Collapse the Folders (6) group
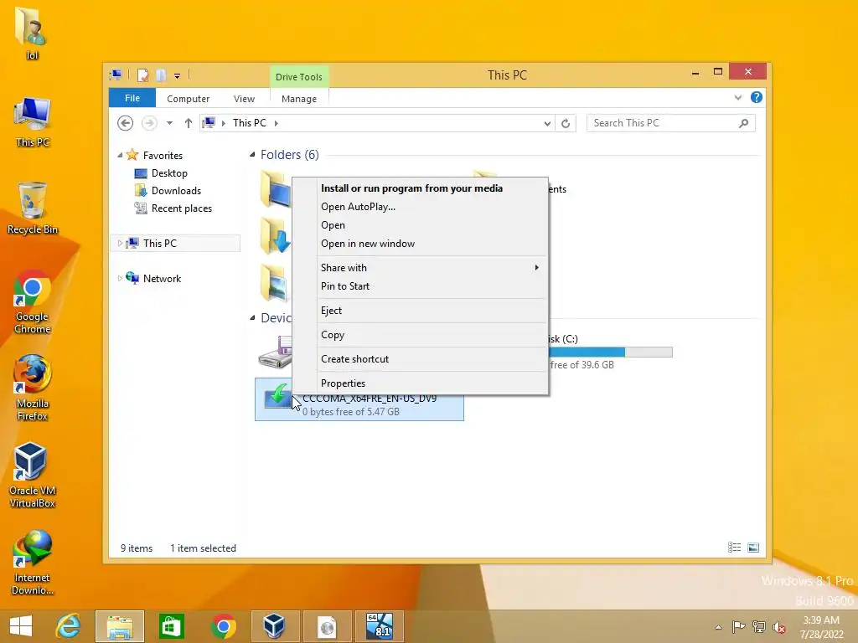The height and width of the screenshot is (643, 858). (x=252, y=155)
